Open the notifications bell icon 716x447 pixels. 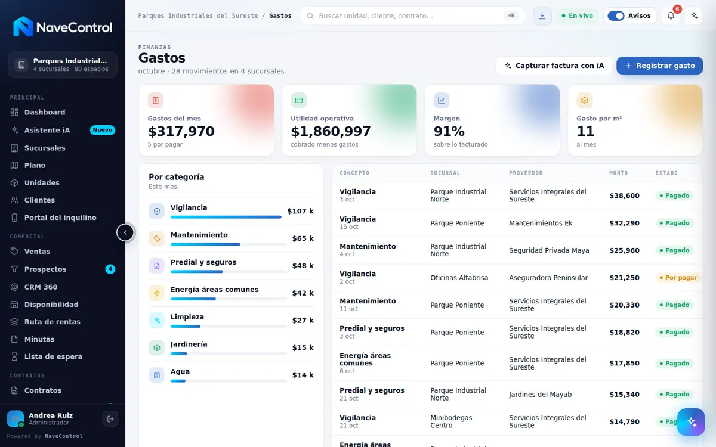pos(671,15)
